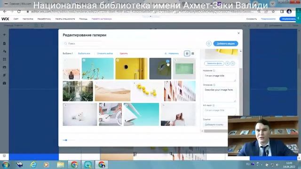The height and width of the screenshot is (169, 301).
Task: Open the Windows Start menu
Action: pos(6,165)
